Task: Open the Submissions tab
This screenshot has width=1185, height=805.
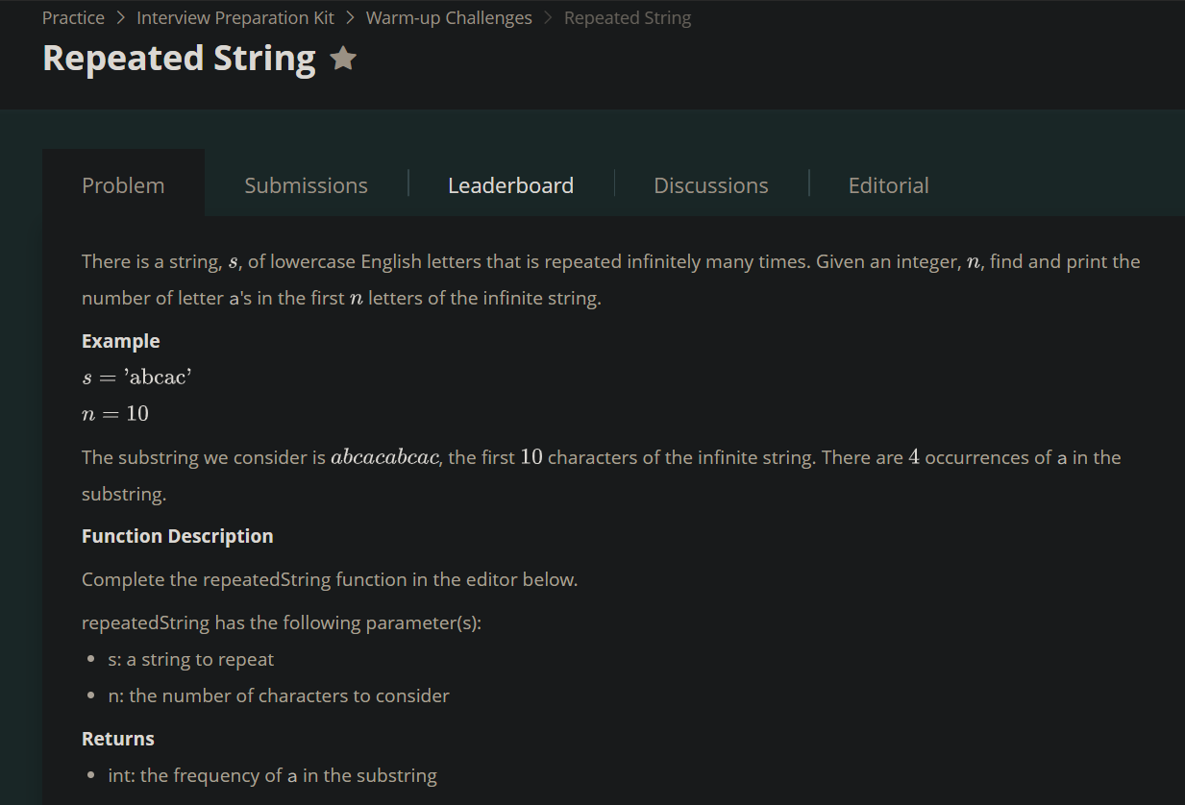Action: (x=306, y=185)
